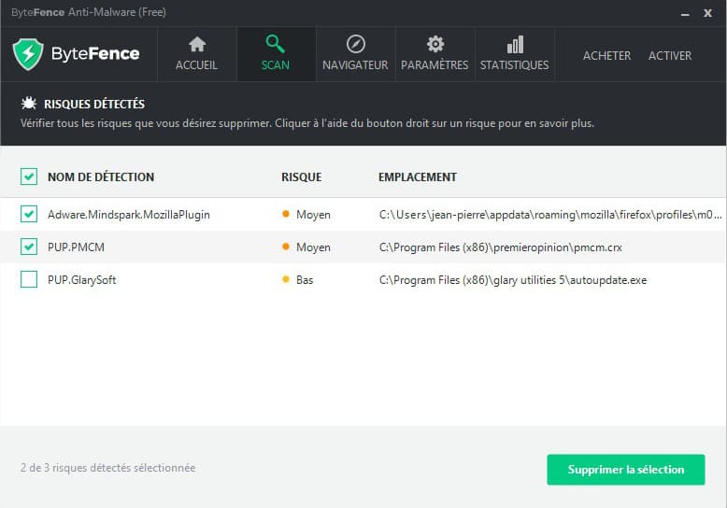Sort by RISQUE column header
Image resolution: width=727 pixels, height=508 pixels.
point(302,177)
